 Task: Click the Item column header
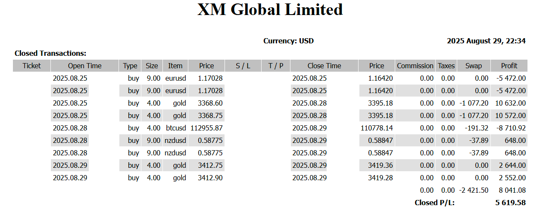point(175,66)
